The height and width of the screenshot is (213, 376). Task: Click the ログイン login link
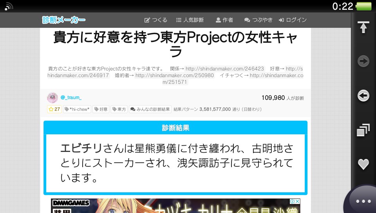coord(293,20)
